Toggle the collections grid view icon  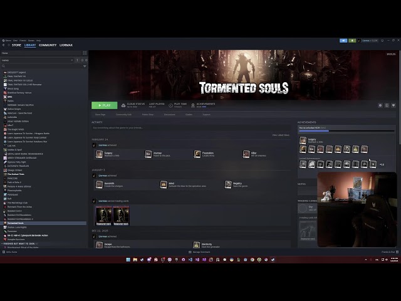pos(85,53)
